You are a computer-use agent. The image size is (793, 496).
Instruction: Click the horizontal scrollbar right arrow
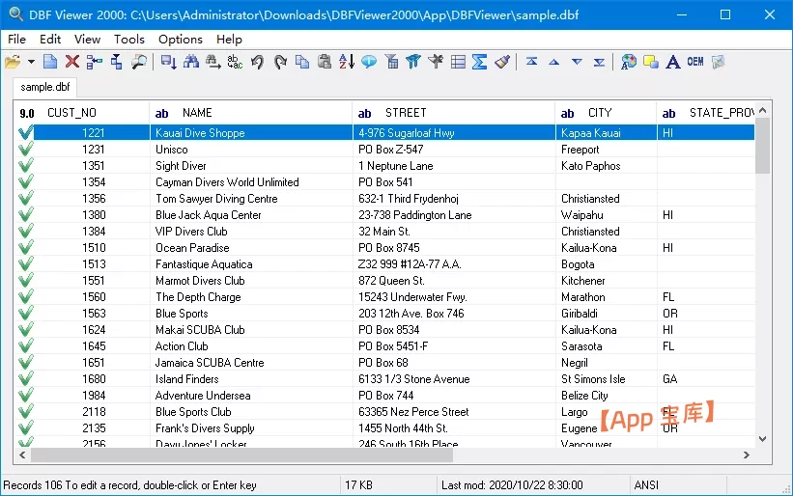[x=746, y=455]
